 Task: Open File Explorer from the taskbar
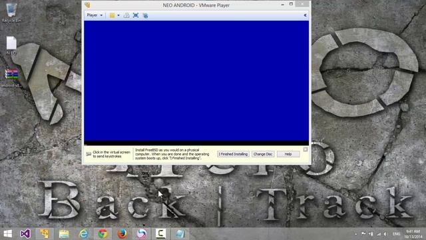[64, 234]
